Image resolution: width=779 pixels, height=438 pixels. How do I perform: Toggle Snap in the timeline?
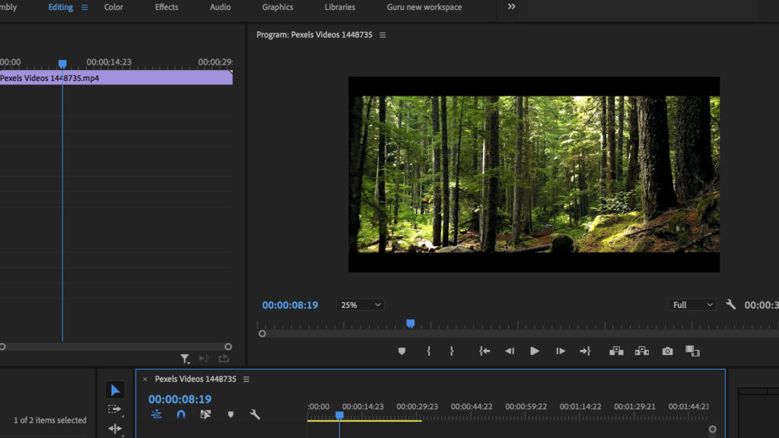click(x=180, y=414)
